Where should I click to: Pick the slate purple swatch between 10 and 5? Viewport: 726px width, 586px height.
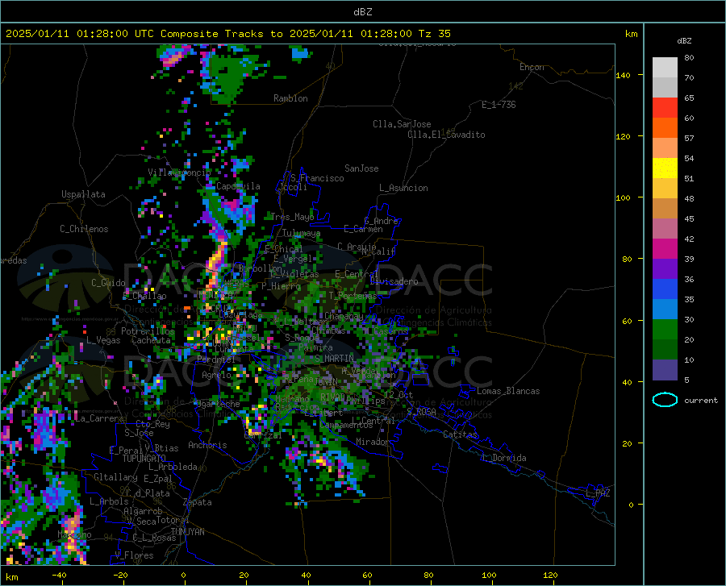coord(665,370)
